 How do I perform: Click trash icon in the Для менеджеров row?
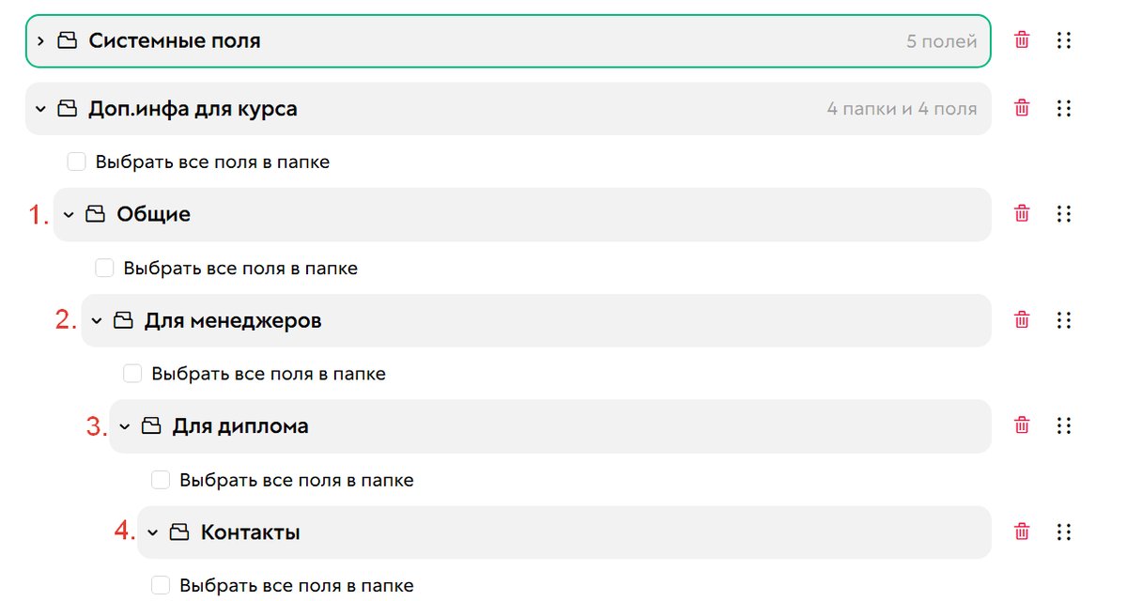click(x=1022, y=320)
